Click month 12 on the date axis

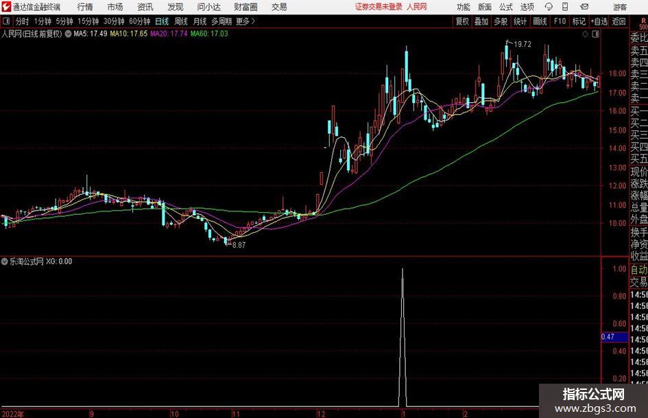click(321, 413)
